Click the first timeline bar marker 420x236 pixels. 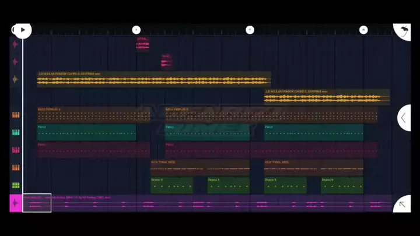pyautogui.click(x=136, y=30)
